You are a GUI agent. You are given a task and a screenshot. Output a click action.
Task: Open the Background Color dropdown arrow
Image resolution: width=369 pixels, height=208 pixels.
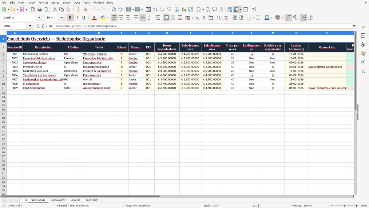coord(108,18)
